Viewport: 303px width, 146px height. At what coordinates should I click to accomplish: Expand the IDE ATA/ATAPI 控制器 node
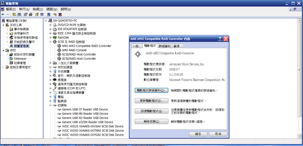click(x=50, y=29)
